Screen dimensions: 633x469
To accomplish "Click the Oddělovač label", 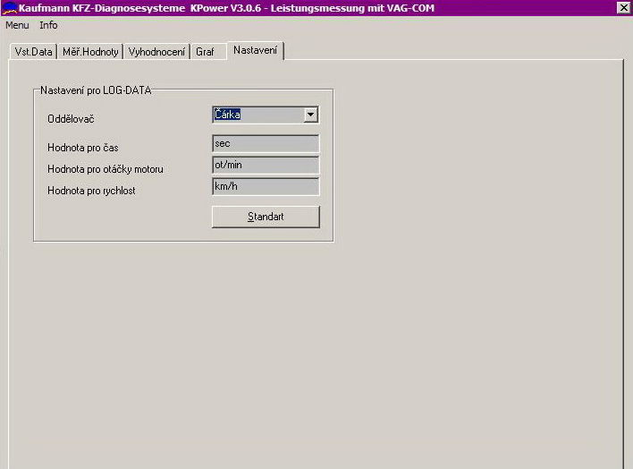I will pos(70,119).
